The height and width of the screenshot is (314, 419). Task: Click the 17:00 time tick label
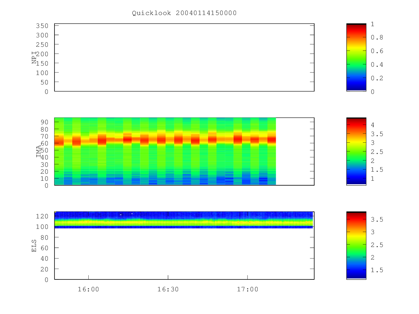point(248,289)
